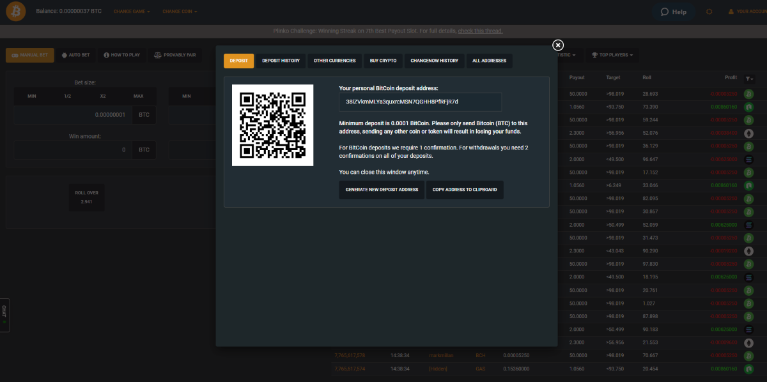Click GENERATE NEW DEPOSIT ADDRESS

(382, 190)
